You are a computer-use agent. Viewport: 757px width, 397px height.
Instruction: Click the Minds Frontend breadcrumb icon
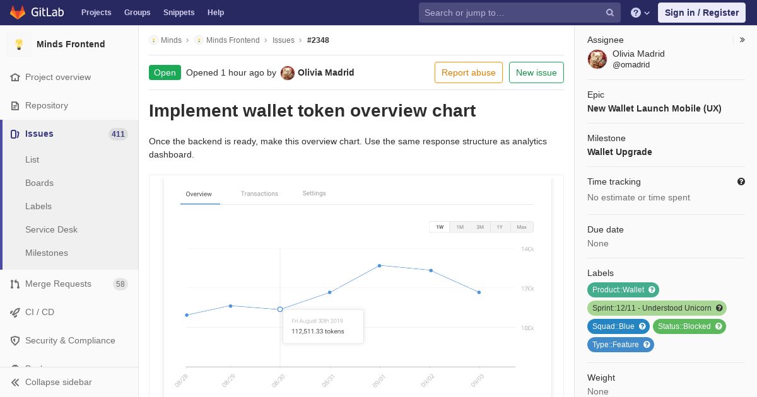pyautogui.click(x=199, y=40)
